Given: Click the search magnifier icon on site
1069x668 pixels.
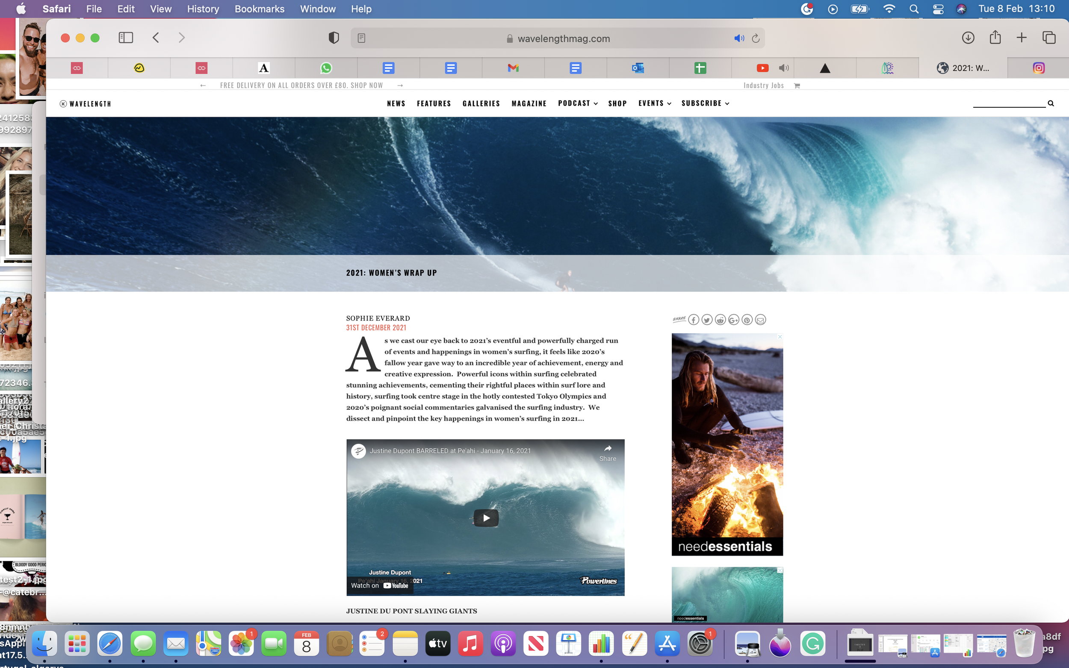Looking at the screenshot, I should pyautogui.click(x=1051, y=103).
